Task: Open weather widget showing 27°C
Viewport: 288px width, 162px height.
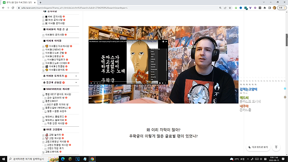Action: [x=237, y=159]
